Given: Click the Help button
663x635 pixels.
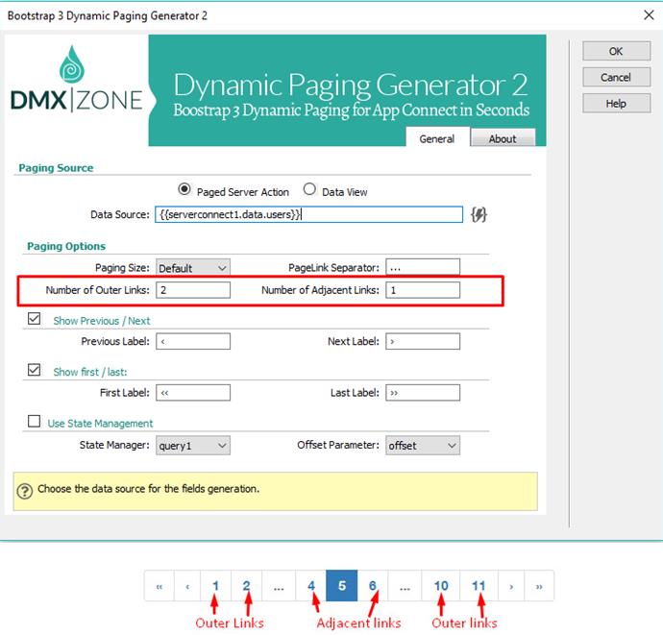Looking at the screenshot, I should pos(616,104).
